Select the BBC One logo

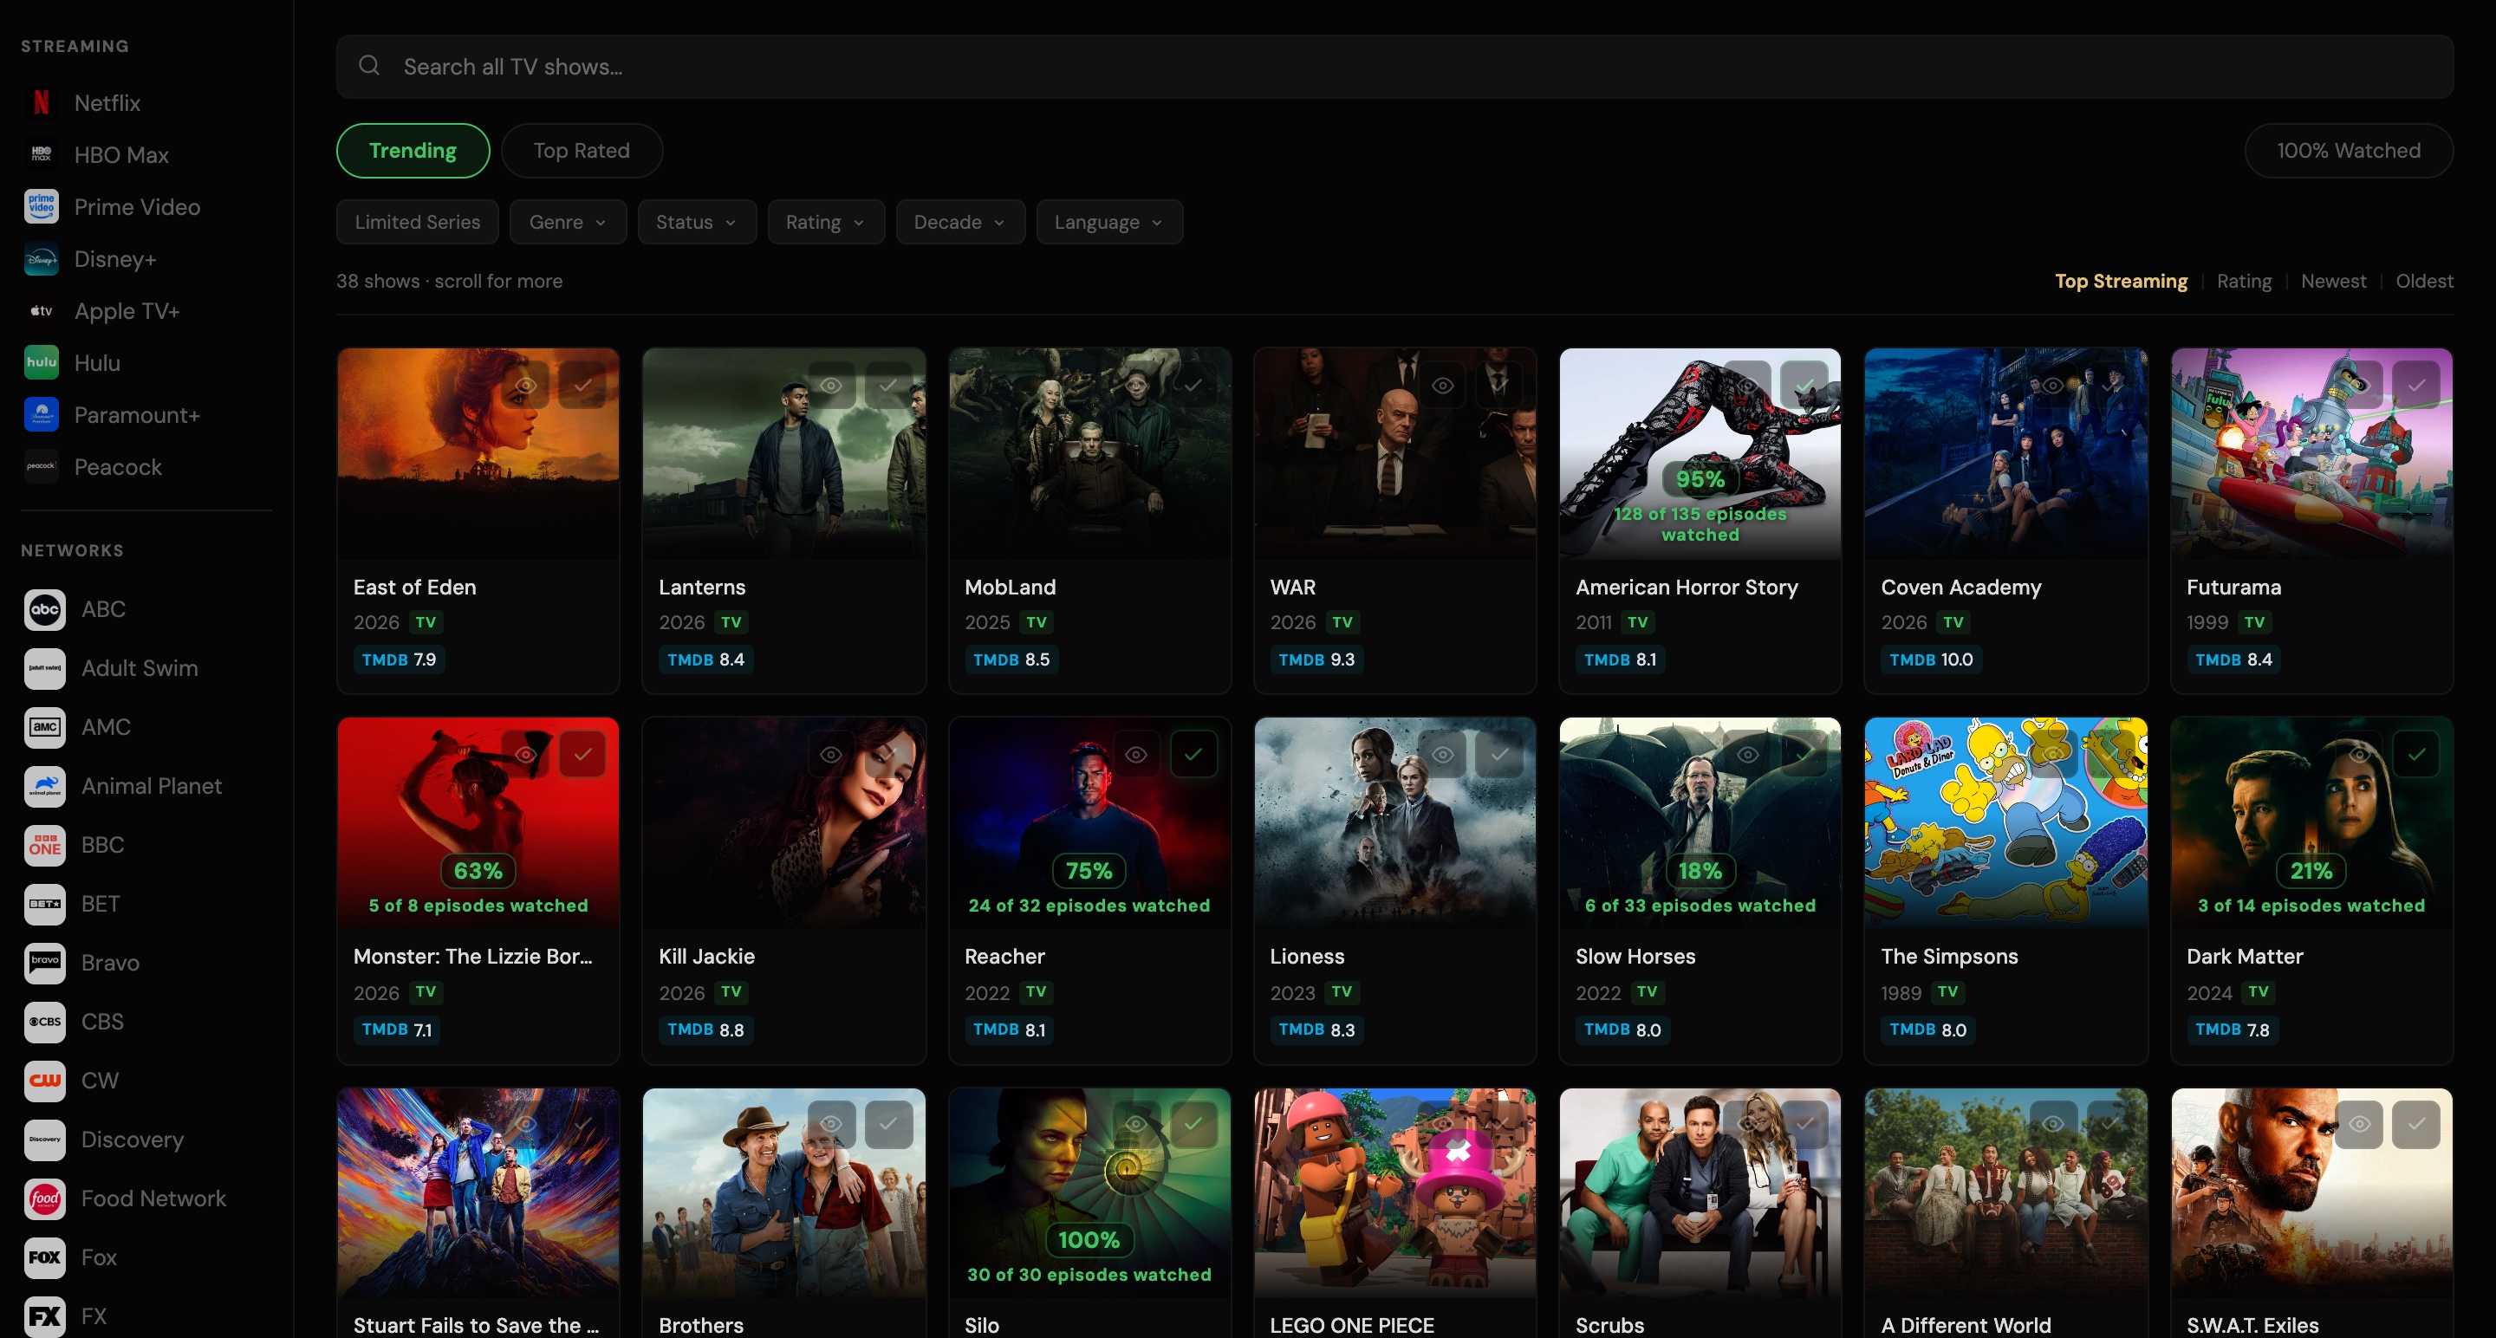tap(44, 845)
